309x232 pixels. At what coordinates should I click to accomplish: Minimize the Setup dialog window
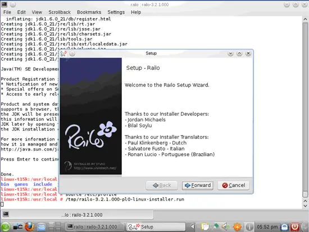pos(230,53)
